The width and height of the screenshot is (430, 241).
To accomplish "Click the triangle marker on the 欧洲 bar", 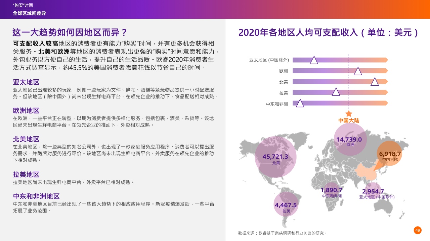I will [358, 71].
